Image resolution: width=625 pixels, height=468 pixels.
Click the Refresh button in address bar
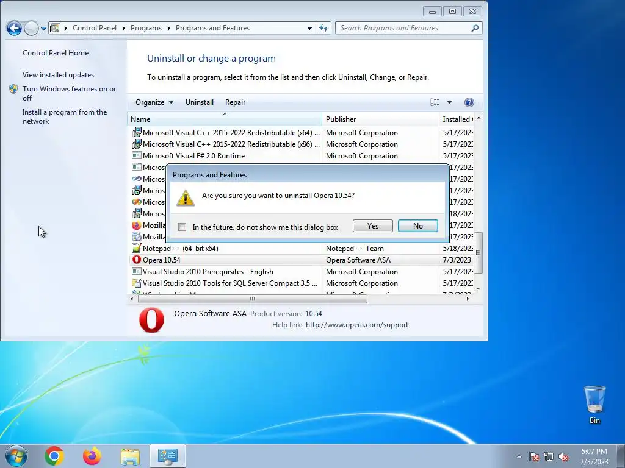click(x=323, y=28)
